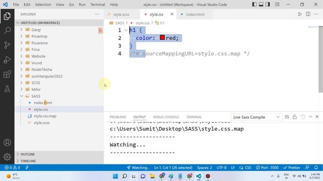
Task: Switch to the TERMINAL panel tab
Action: point(194,117)
